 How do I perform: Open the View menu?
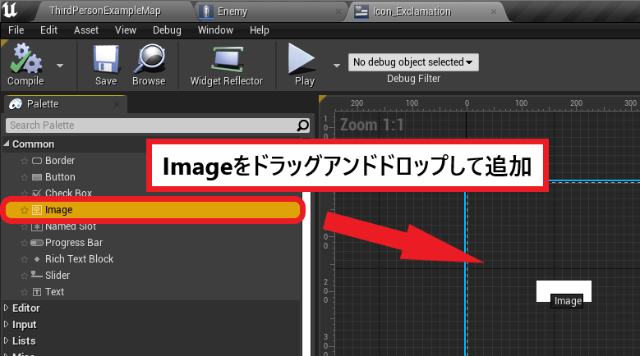[126, 30]
